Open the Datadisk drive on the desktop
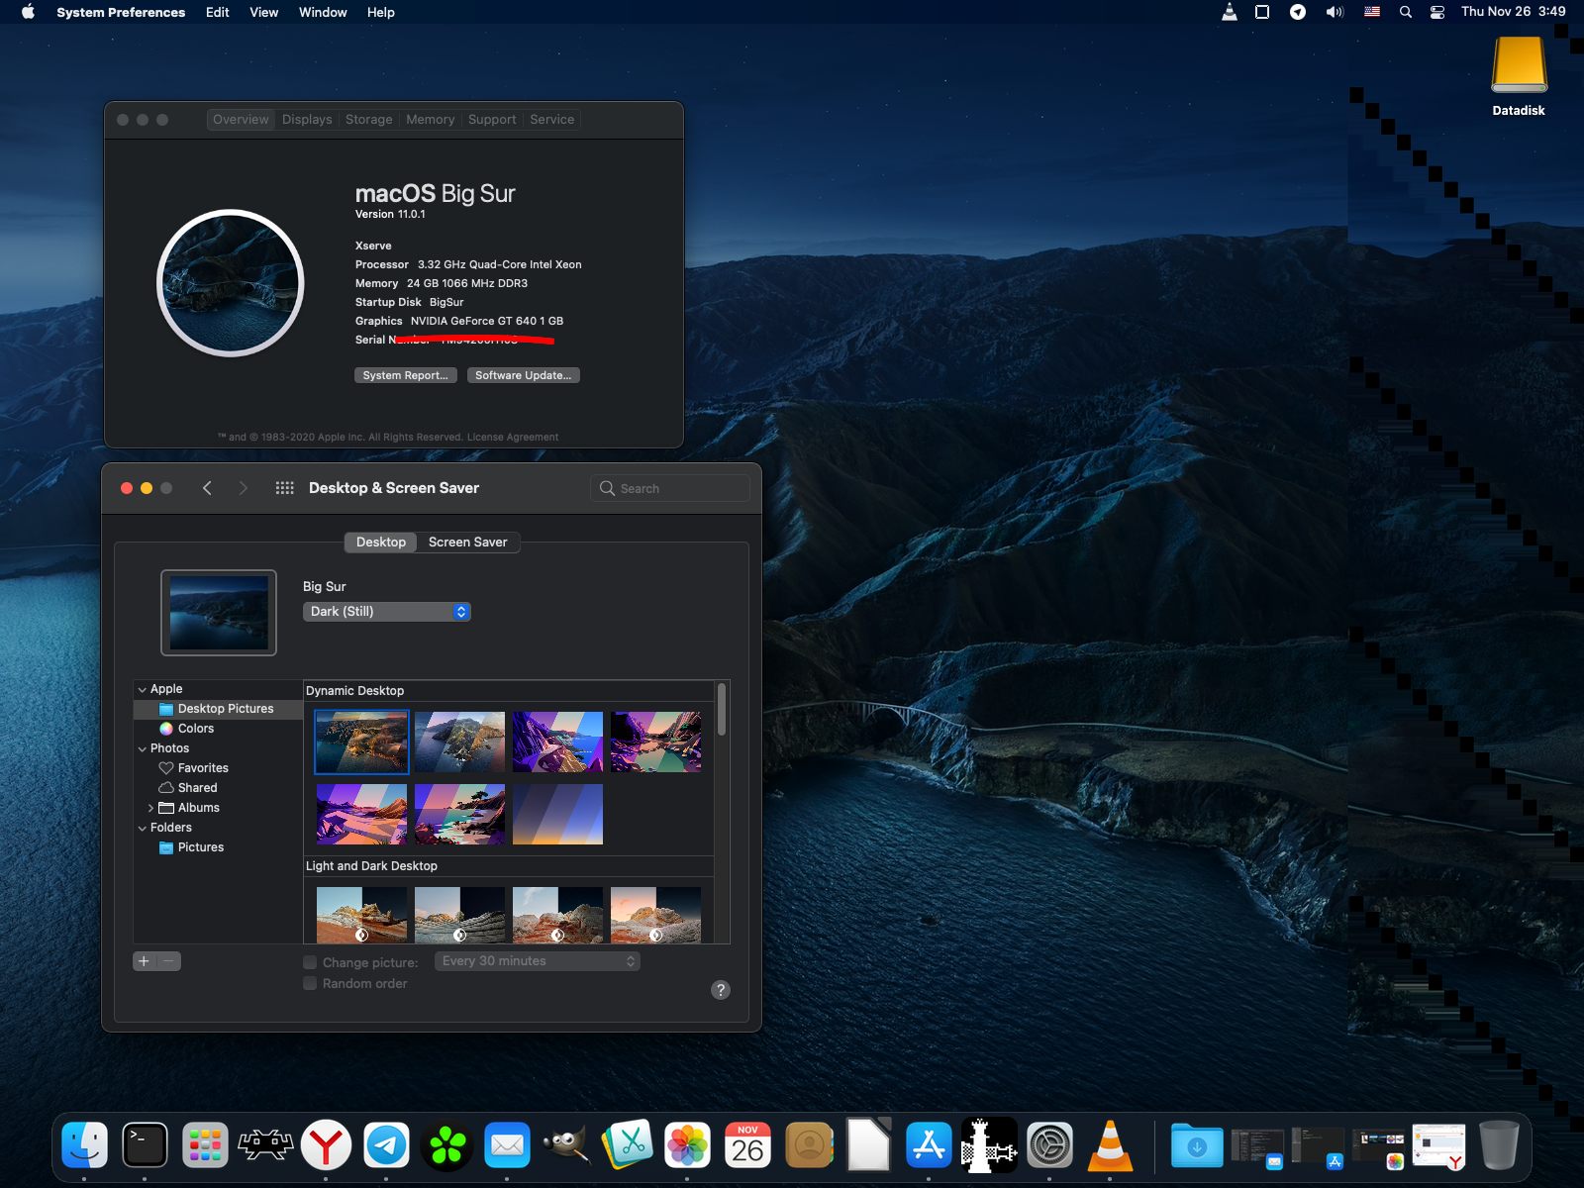Viewport: 1584px width, 1188px height. [x=1519, y=69]
